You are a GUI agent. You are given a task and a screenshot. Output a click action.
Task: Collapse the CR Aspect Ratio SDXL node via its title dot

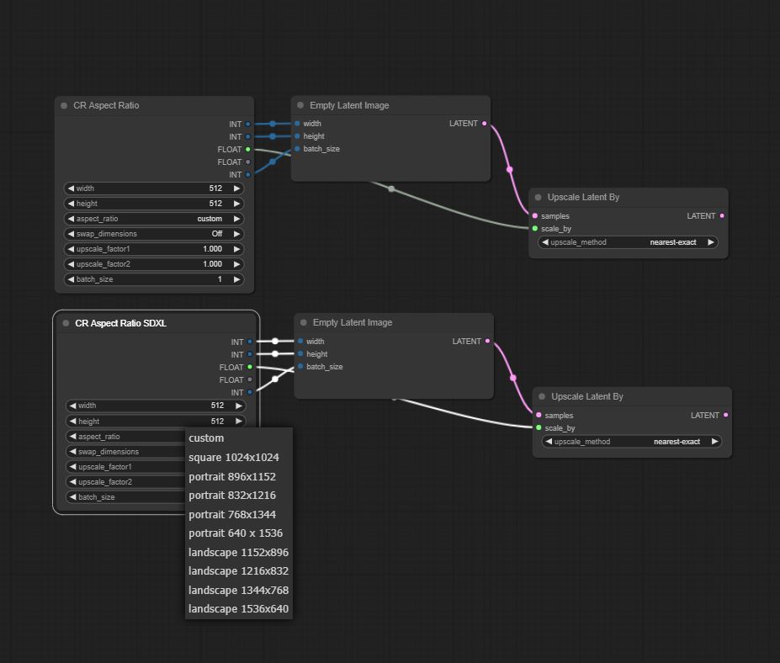66,323
